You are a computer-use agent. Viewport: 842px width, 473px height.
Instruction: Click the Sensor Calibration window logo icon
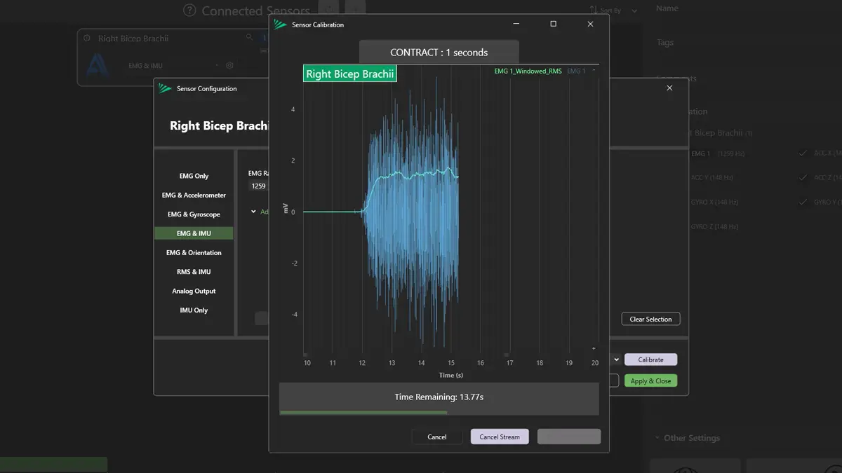(x=281, y=25)
